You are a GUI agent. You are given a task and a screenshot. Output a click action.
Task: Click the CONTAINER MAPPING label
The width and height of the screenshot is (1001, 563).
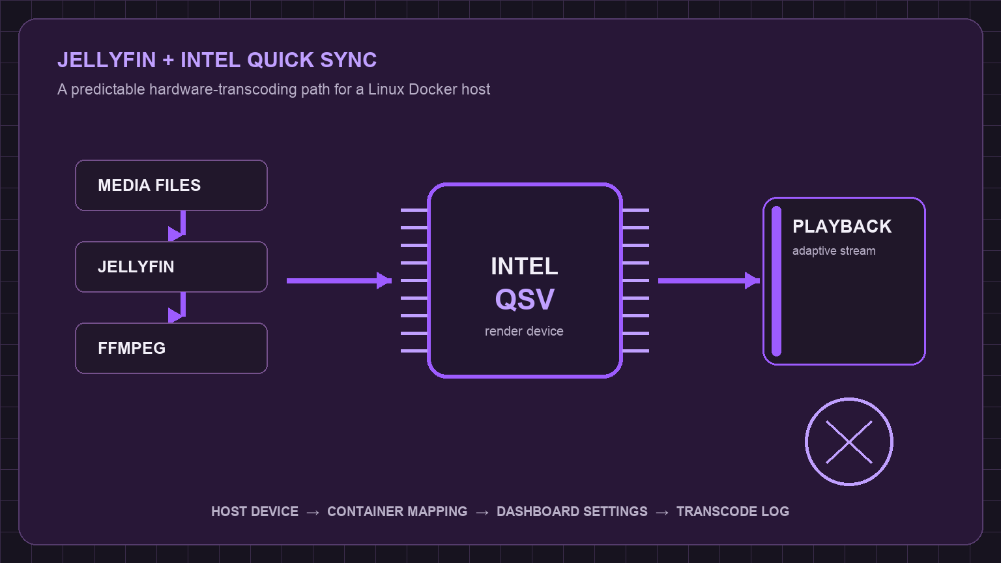pyautogui.click(x=398, y=512)
